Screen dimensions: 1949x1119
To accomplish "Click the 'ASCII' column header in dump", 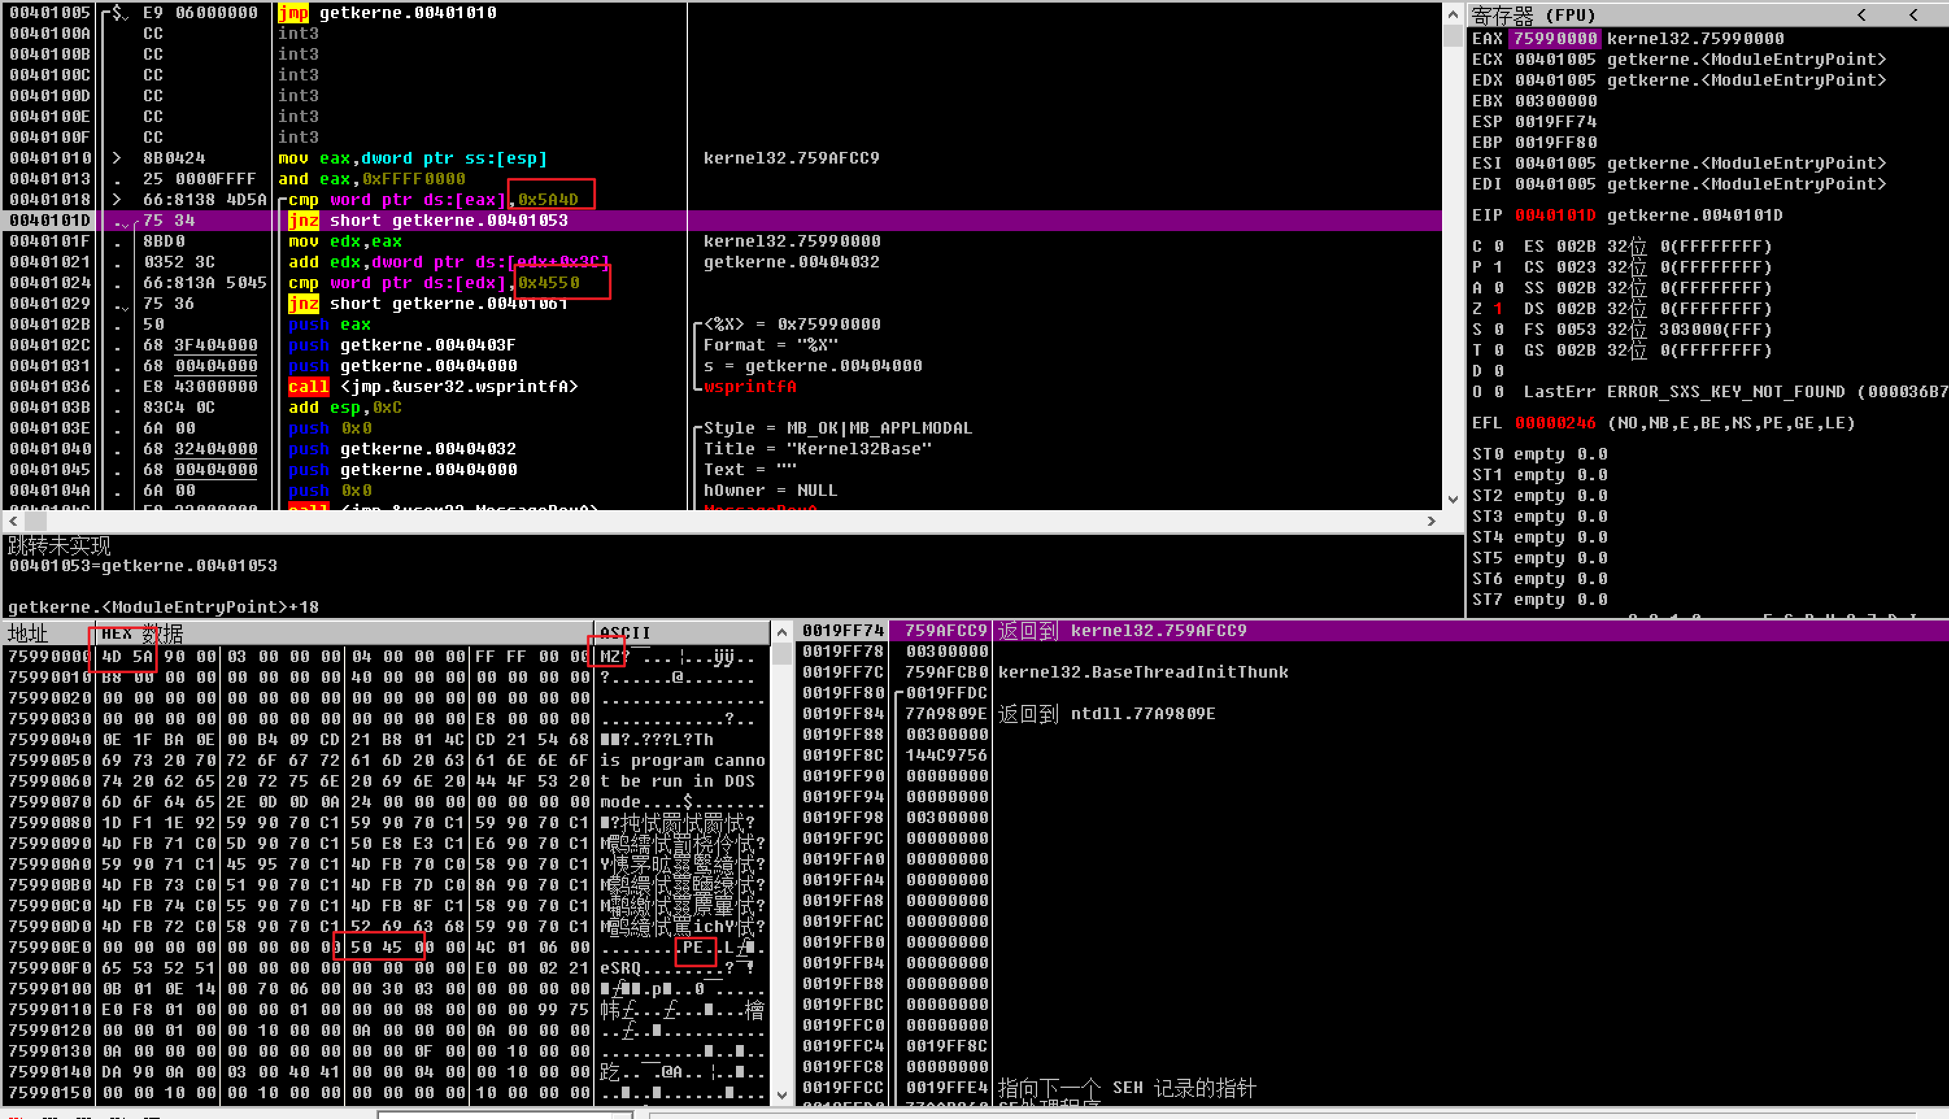I will coord(681,633).
